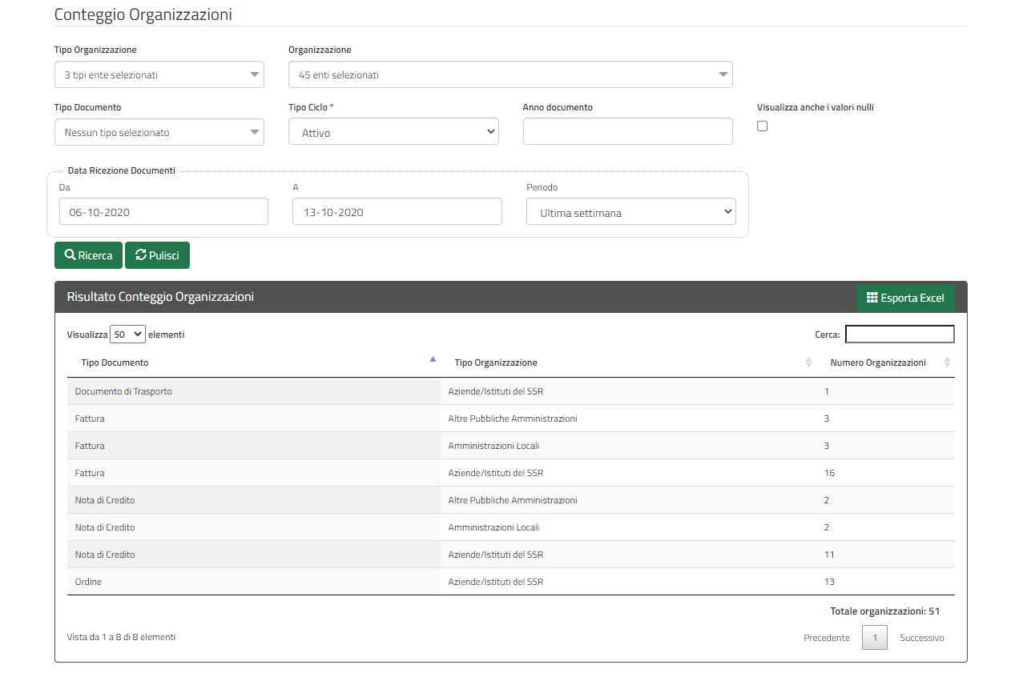This screenshot has height=673, width=1027.
Task: Click the Fattura count value 16
Action: (x=829, y=473)
